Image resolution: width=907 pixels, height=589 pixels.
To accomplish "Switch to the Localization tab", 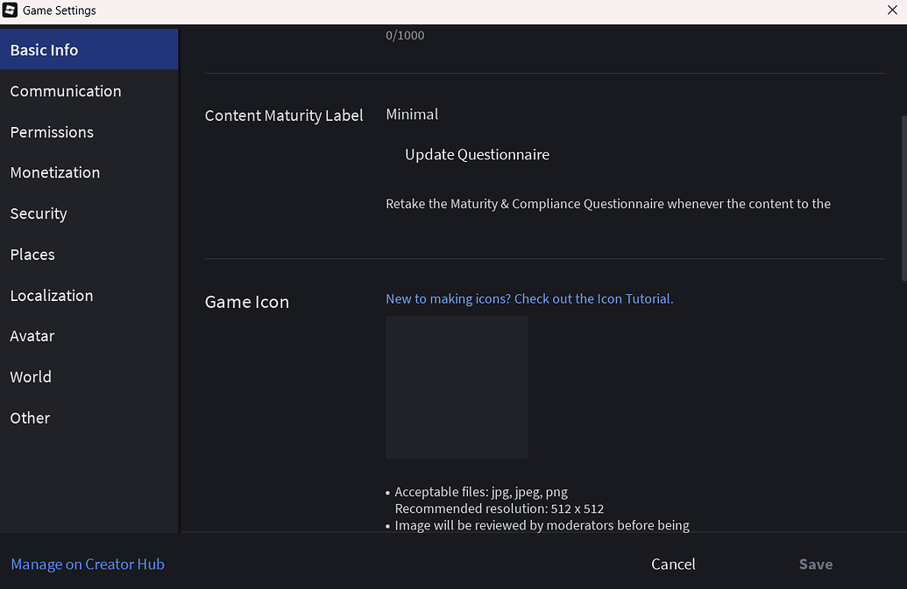I will pos(89,295).
